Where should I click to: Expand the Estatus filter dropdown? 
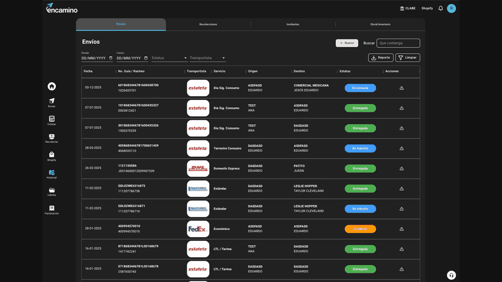(x=169, y=58)
